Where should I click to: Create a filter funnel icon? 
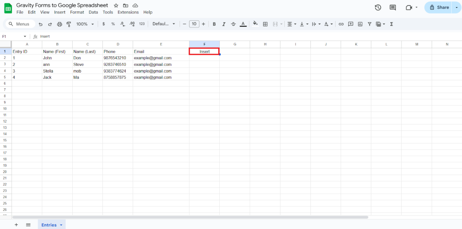(370, 24)
